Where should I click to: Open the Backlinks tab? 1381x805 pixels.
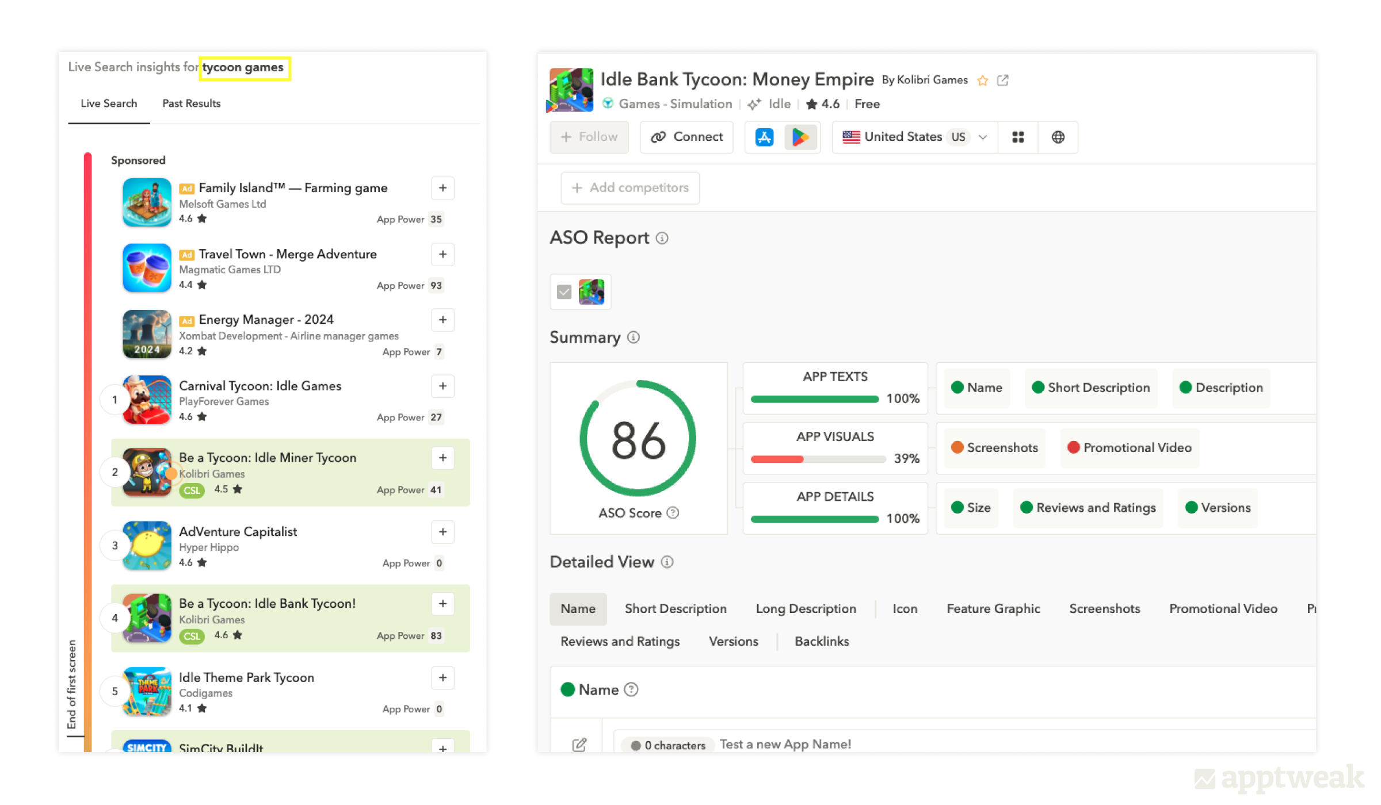(x=822, y=642)
